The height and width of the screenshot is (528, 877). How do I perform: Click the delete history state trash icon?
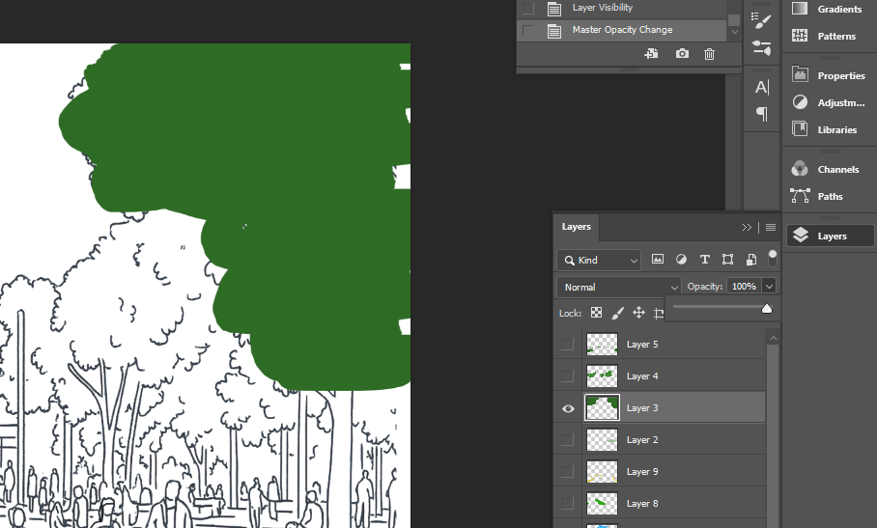click(x=710, y=54)
